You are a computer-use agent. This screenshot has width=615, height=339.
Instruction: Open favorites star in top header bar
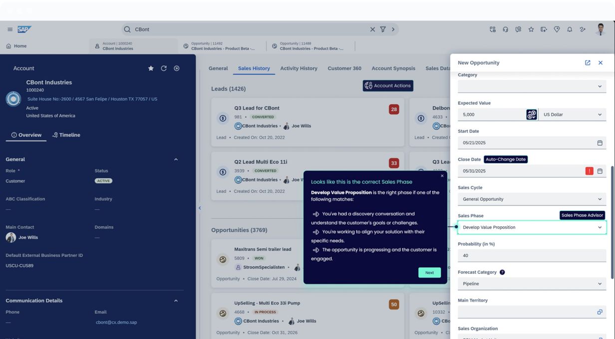coord(531,29)
